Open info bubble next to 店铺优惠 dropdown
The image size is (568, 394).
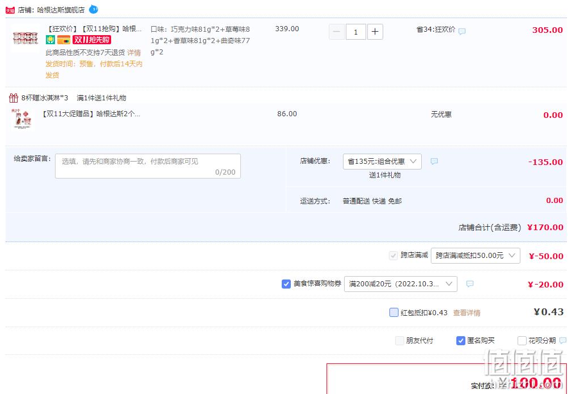(434, 161)
